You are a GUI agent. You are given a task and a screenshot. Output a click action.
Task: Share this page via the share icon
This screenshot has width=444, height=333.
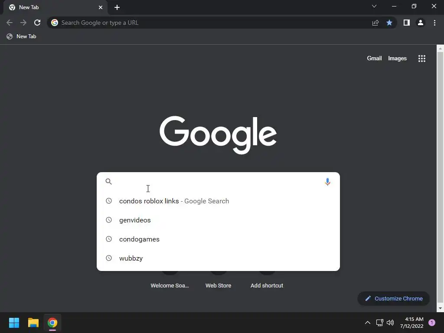(375, 23)
